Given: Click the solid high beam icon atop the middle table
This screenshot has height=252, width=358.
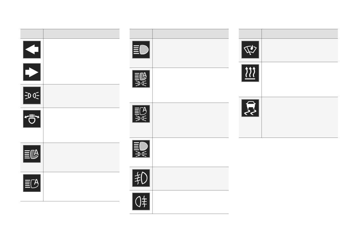Looking at the screenshot, I should pyautogui.click(x=141, y=49).
